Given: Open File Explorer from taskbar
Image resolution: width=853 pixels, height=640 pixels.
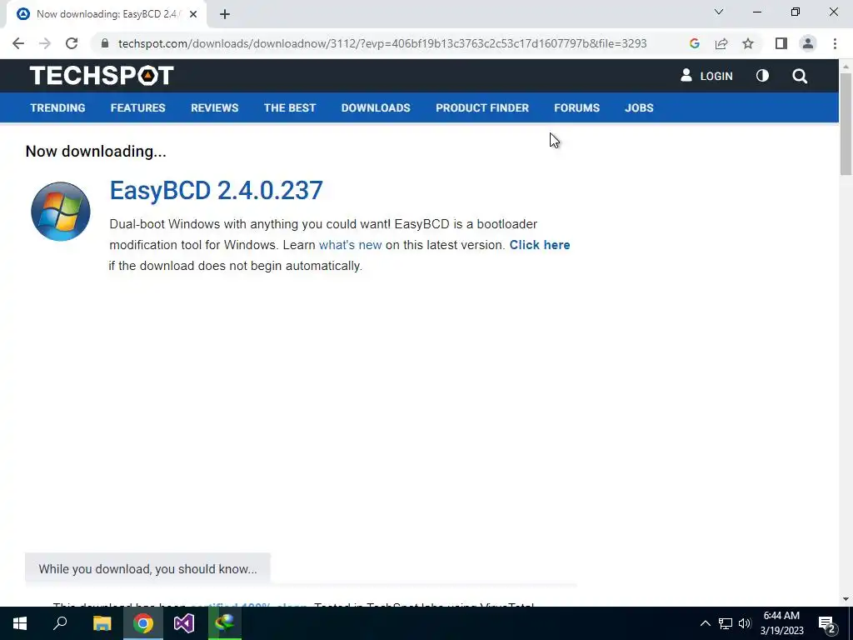Looking at the screenshot, I should click(102, 623).
